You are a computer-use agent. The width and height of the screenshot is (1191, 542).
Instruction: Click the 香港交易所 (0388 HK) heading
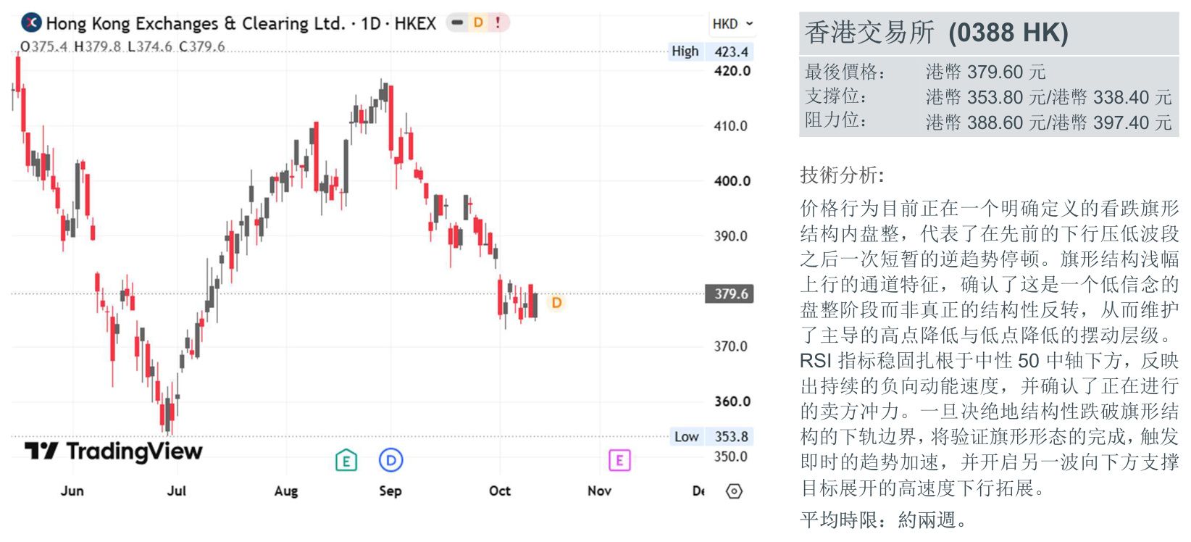pyautogui.click(x=936, y=33)
